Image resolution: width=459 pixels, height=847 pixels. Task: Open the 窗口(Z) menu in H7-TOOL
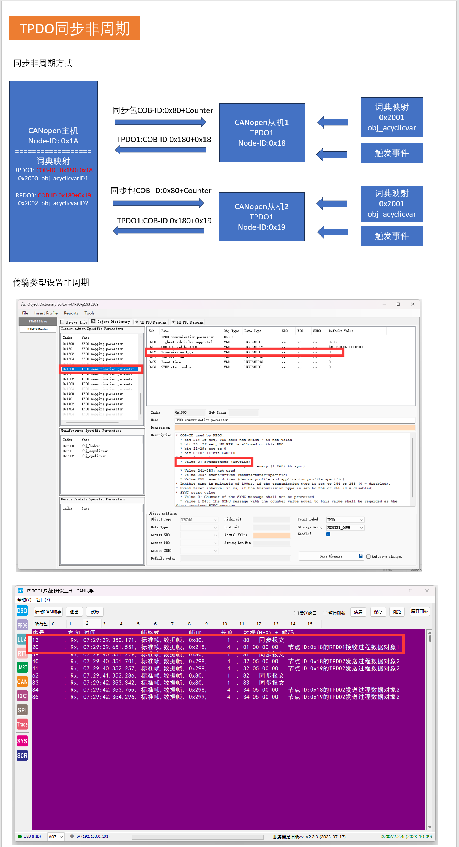[x=43, y=599]
